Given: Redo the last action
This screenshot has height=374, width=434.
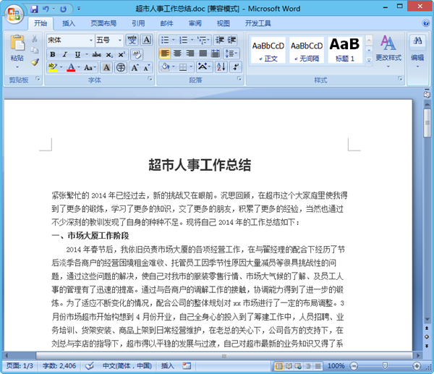Looking at the screenshot, I should point(64,9).
